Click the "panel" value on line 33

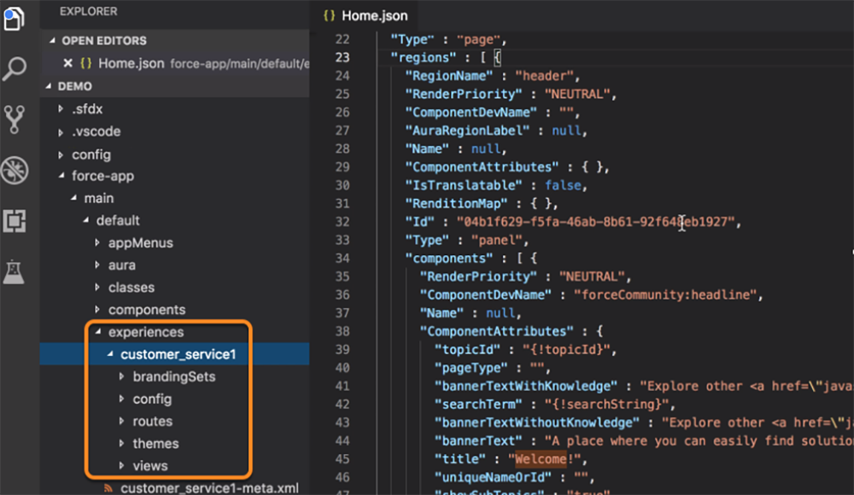[x=496, y=240]
